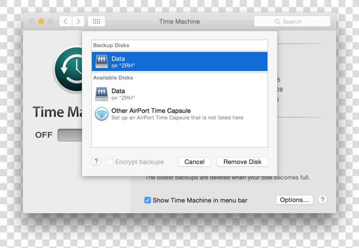Click the Available Disks section header
This screenshot has width=359, height=248.
113,78
